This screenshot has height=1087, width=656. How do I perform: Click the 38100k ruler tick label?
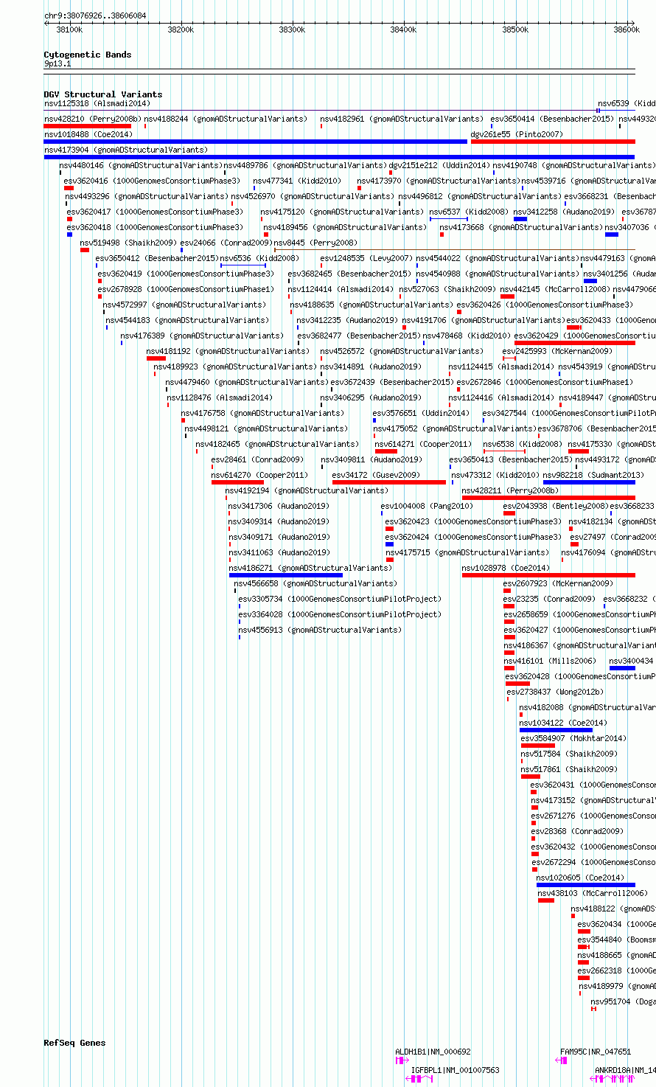(69, 29)
